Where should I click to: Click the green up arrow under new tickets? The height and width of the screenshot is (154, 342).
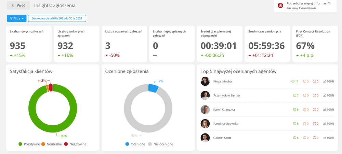tap(11, 55)
